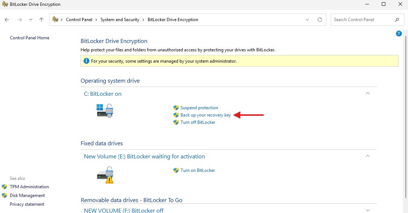Click Back up your recovery key
This screenshot has width=408, height=213.
tap(205, 115)
